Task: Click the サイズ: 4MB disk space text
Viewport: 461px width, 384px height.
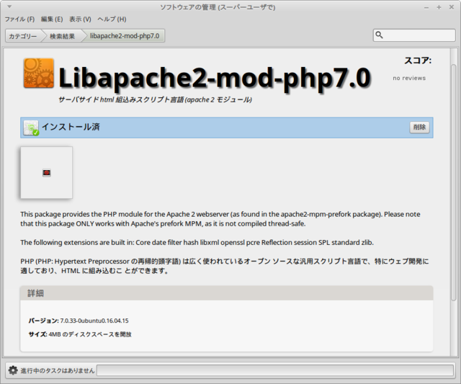Action: [80, 334]
